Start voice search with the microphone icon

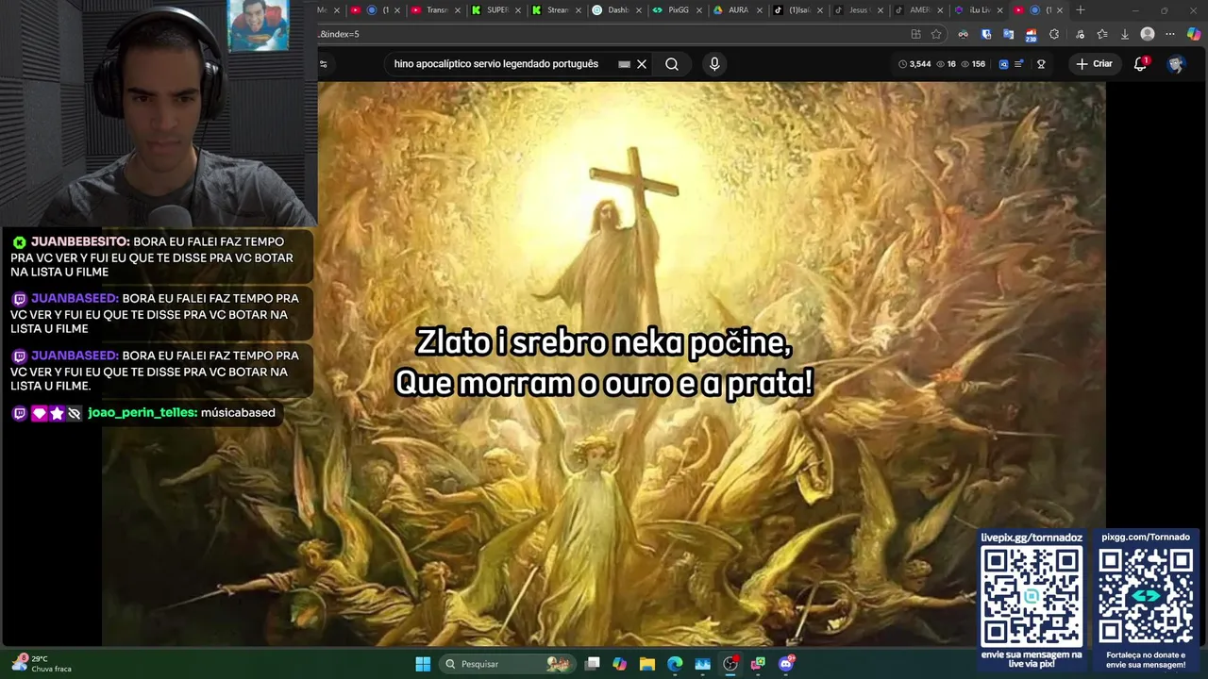coord(714,64)
